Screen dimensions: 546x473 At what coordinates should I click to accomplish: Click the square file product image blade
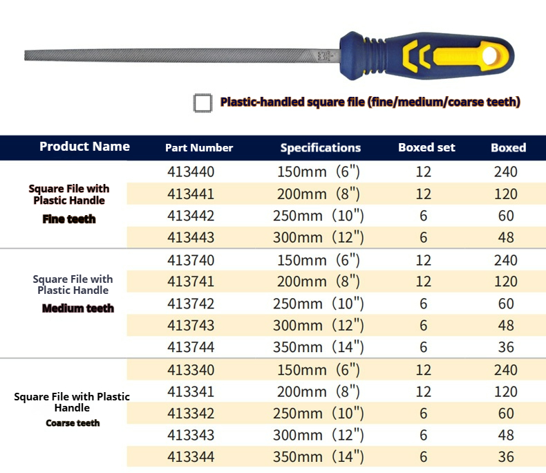(180, 55)
